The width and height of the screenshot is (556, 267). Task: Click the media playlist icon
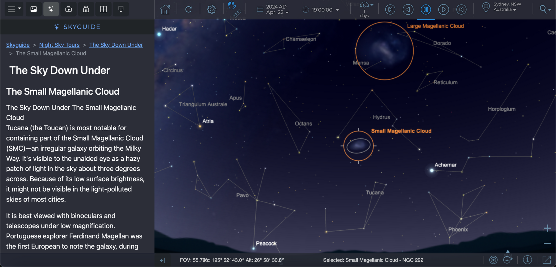69,9
